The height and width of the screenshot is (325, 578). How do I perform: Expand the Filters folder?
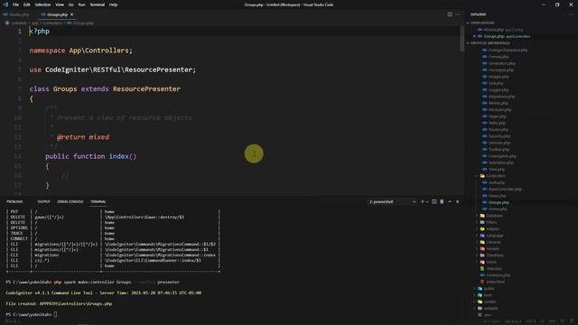491,223
